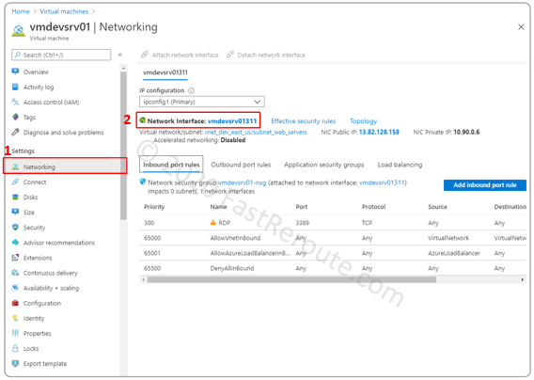
Task: Open the Effective security rules link
Action: tap(303, 121)
